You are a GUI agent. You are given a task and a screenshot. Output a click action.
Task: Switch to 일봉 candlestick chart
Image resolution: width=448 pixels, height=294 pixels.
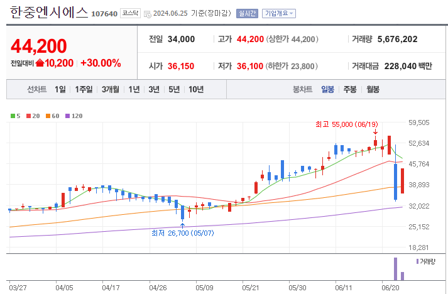point(328,89)
